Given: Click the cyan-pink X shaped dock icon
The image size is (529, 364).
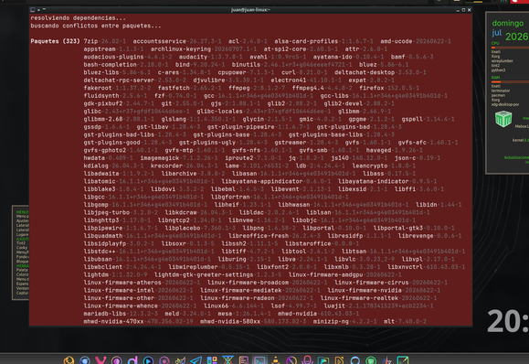Looking at the screenshot, I should point(227,360).
